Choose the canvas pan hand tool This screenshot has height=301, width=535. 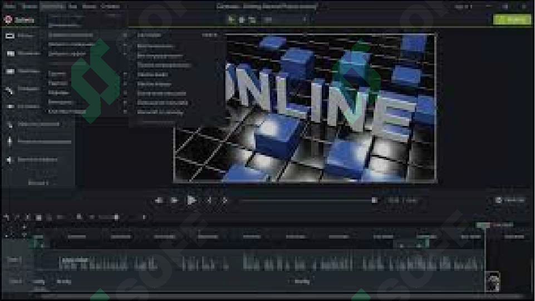click(x=242, y=20)
